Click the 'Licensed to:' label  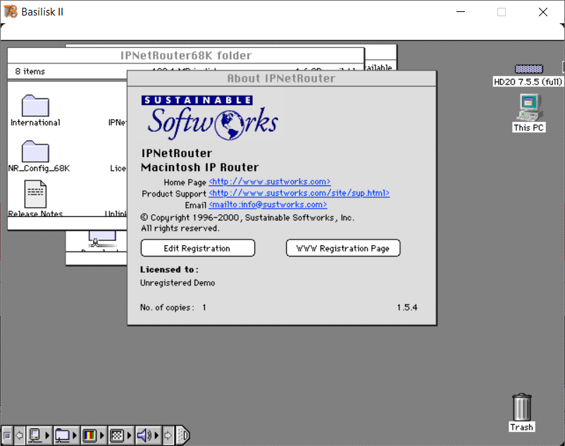click(169, 269)
